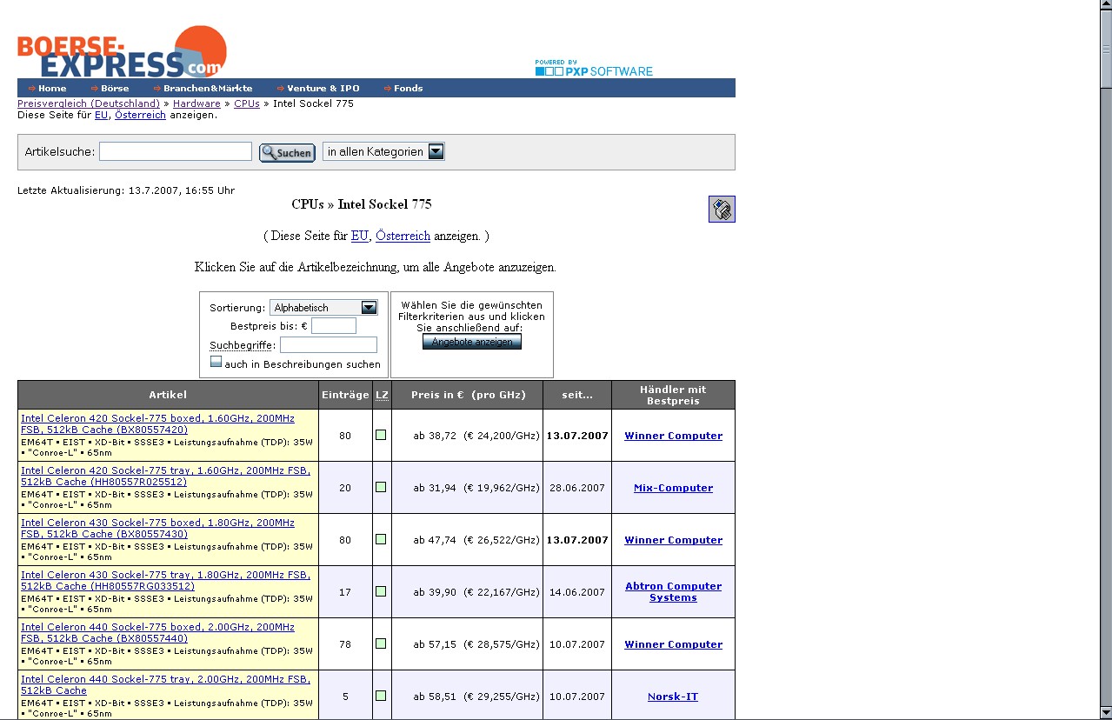Open the CPUs breadcrumb link
The height and width of the screenshot is (720, 1112).
click(x=247, y=103)
